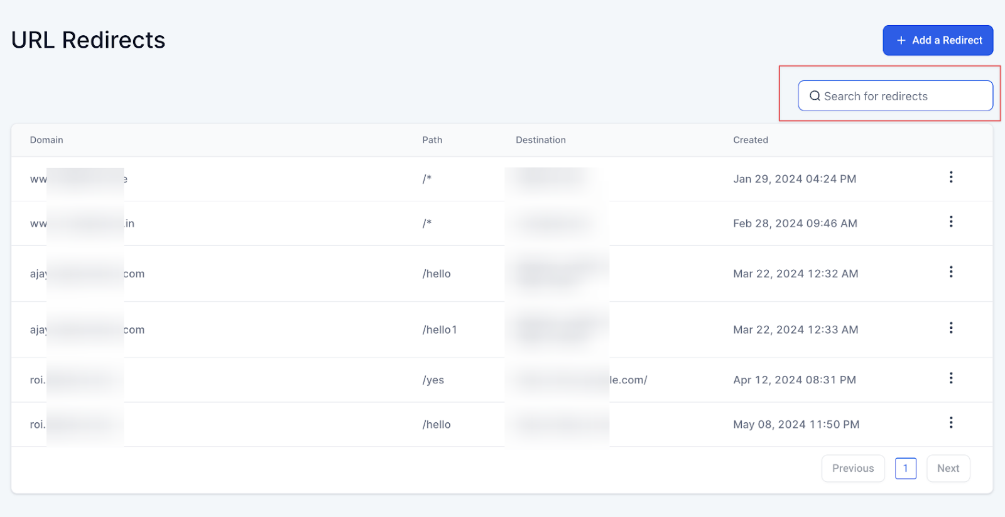This screenshot has width=1005, height=517.
Task: Open kebab menu for May 08, 2024 redirect
Action: 950,423
